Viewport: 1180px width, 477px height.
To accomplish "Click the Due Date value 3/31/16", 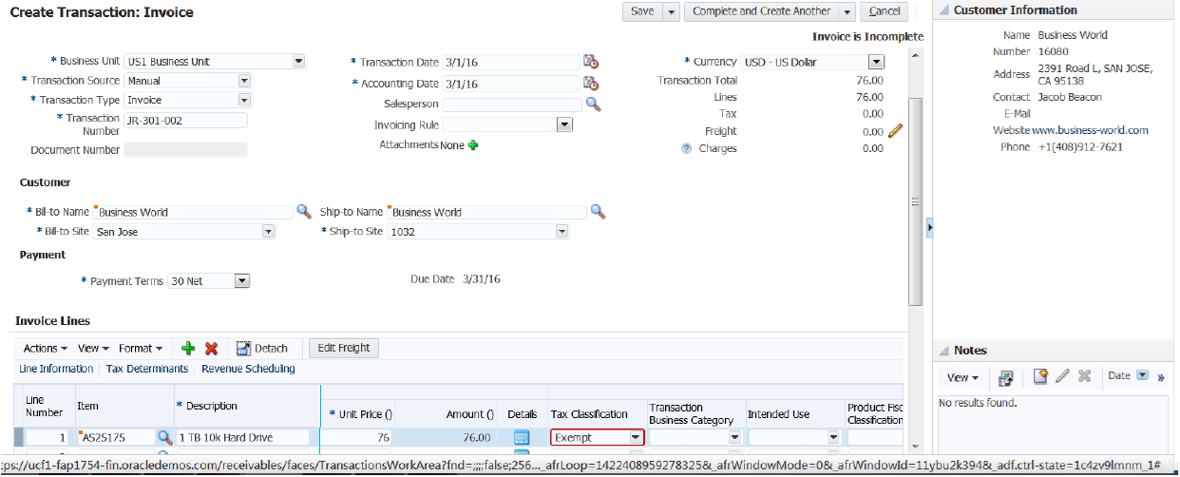I will [x=482, y=279].
